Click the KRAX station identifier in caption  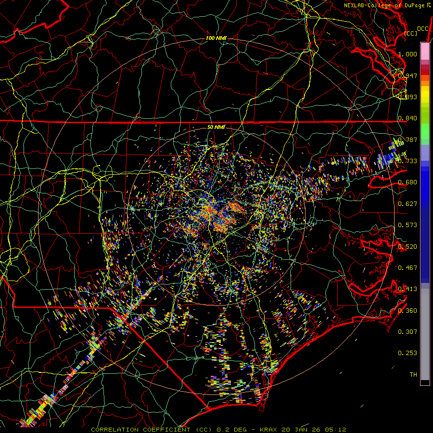267,430
